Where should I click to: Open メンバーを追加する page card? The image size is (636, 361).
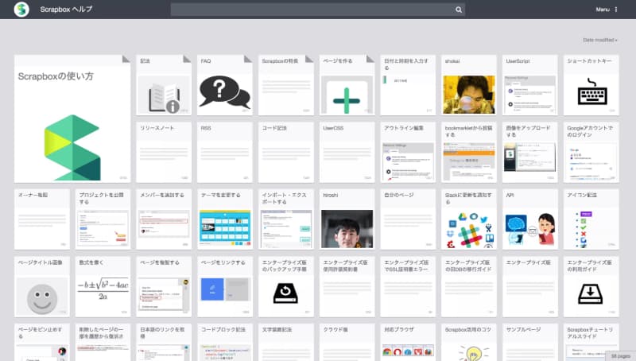pos(164,219)
